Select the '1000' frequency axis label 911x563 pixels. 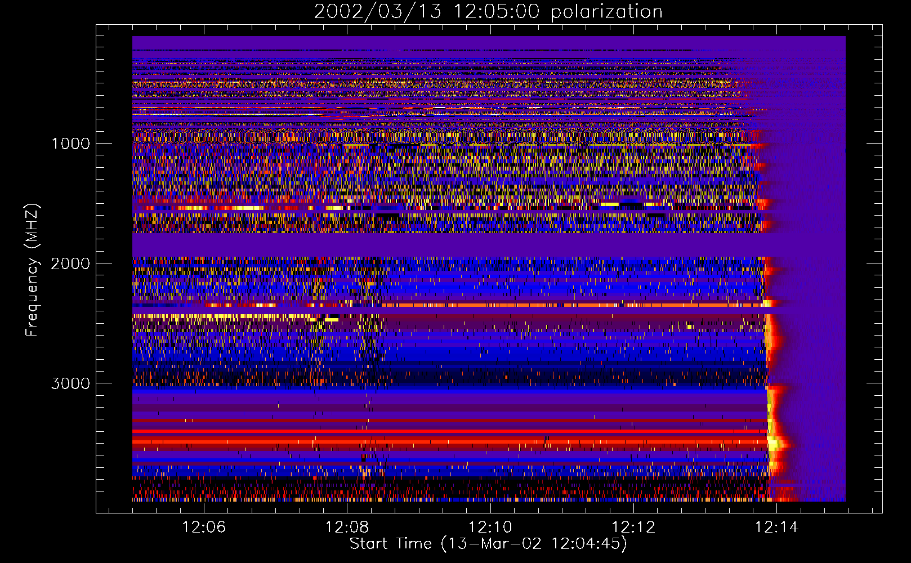point(70,144)
